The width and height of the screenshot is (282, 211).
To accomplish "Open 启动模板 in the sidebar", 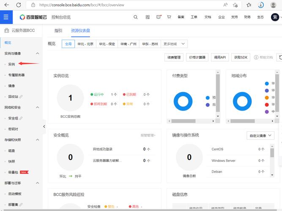I will pyautogui.click(x=15, y=194).
